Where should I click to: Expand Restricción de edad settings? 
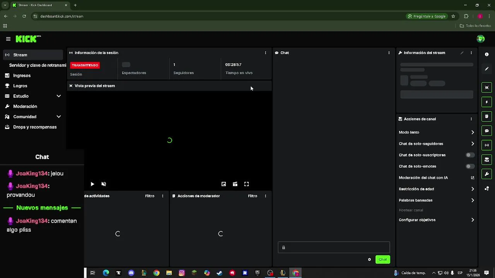coord(437,189)
